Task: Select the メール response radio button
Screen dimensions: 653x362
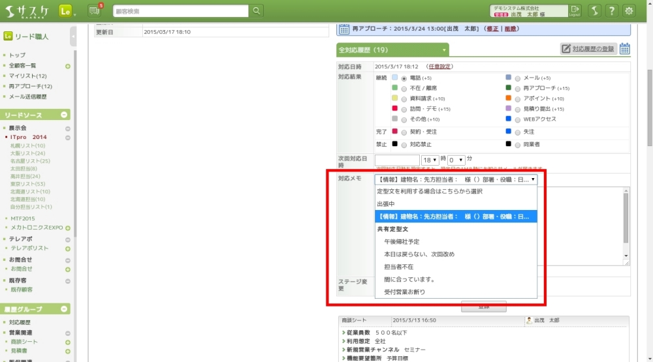Action: (x=517, y=78)
